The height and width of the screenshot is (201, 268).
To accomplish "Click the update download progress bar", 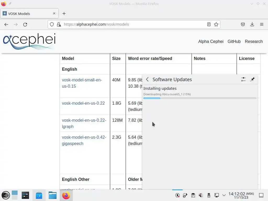I will (x=200, y=98).
